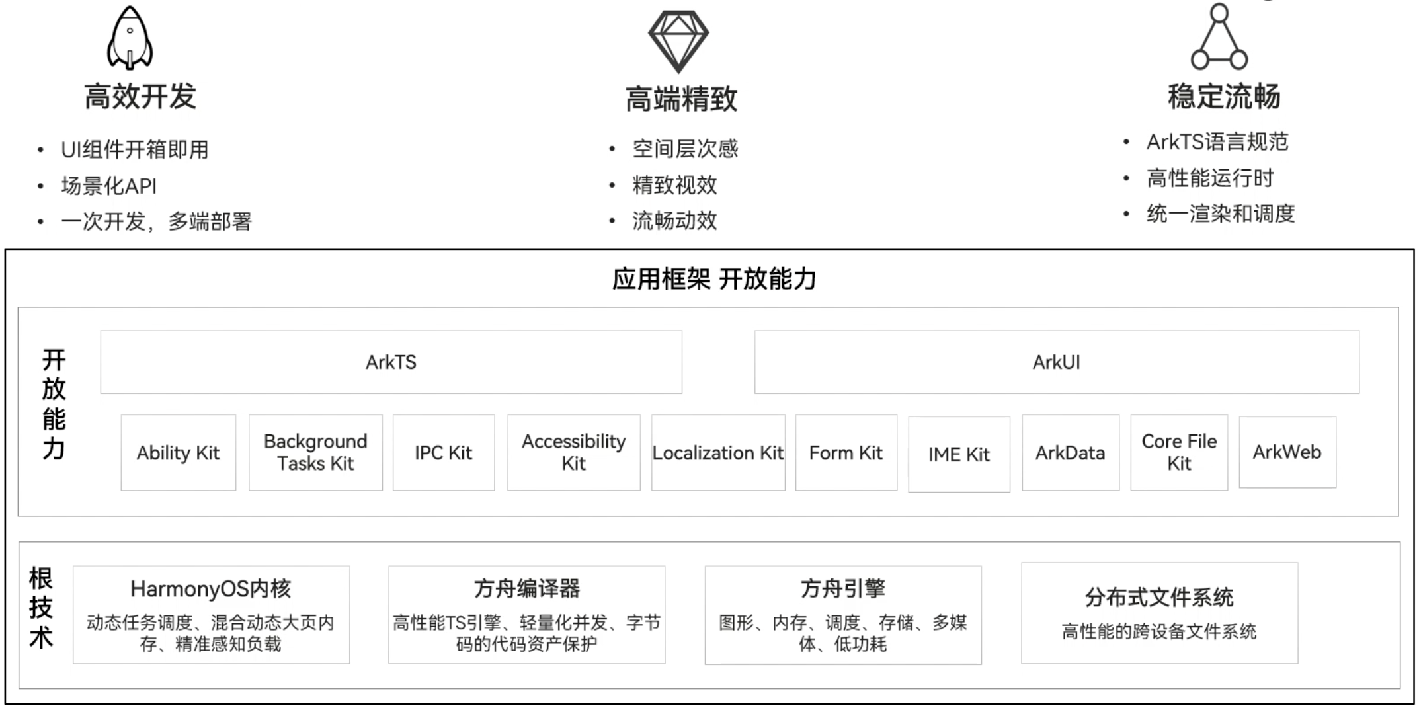Select the ArkWeb box
The image size is (1419, 710).
(x=1287, y=452)
